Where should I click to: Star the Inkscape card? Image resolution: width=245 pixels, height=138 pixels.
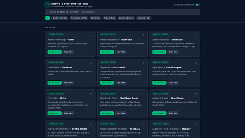tap(196, 35)
